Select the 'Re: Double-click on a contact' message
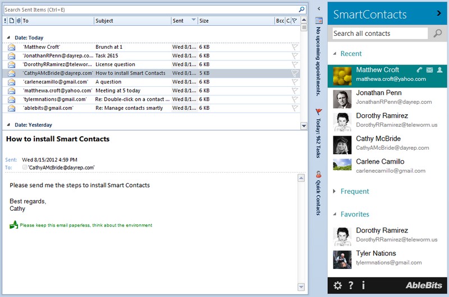Screen dimensions: 449x297 tap(151, 99)
